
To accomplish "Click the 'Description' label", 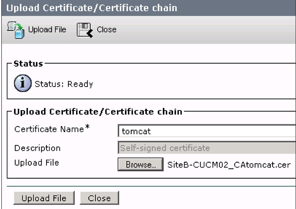I will point(37,148).
